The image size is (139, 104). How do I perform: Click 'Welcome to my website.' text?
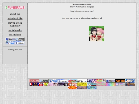point(82,4)
